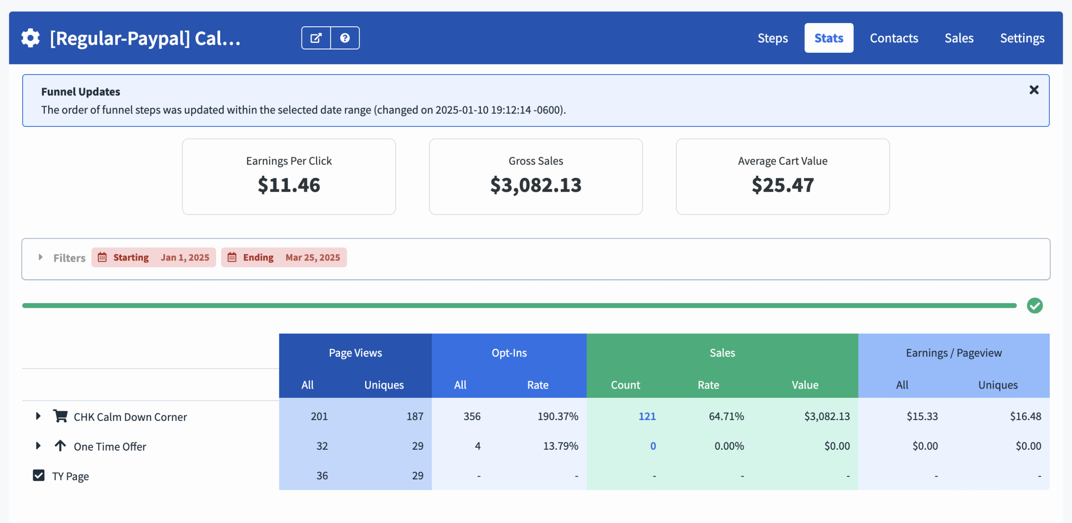Click the help question mark icon

point(345,38)
